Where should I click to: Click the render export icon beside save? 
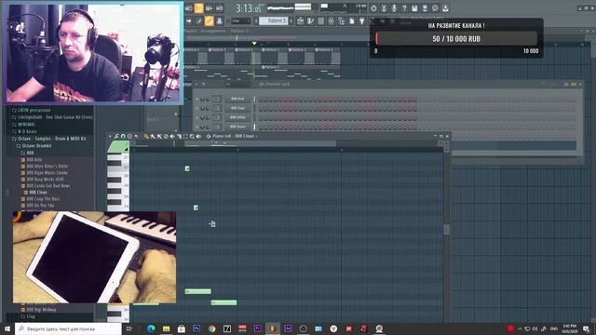425,8
